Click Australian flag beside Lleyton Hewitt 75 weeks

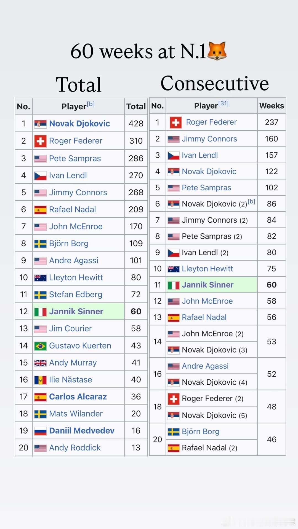(174, 269)
